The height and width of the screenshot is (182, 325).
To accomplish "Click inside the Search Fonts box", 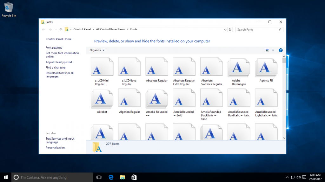I will tap(258, 29).
